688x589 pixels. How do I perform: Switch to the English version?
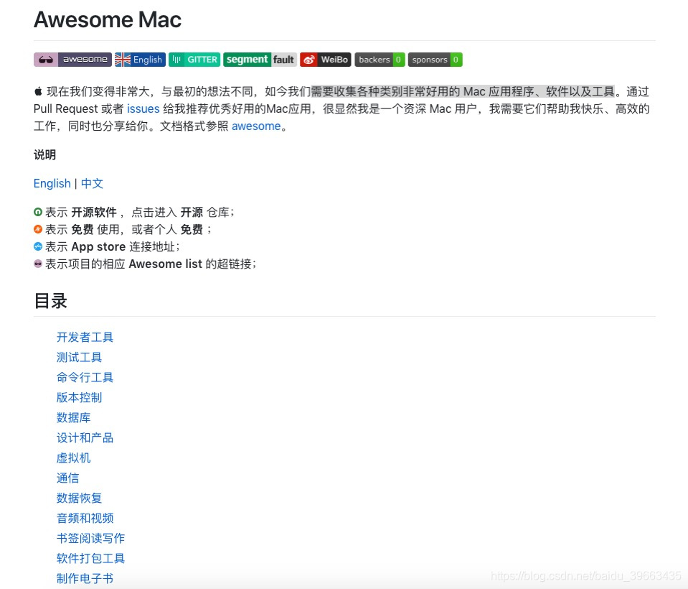pyautogui.click(x=52, y=183)
